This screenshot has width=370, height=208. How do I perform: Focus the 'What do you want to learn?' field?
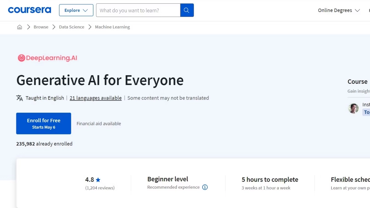tap(138, 10)
